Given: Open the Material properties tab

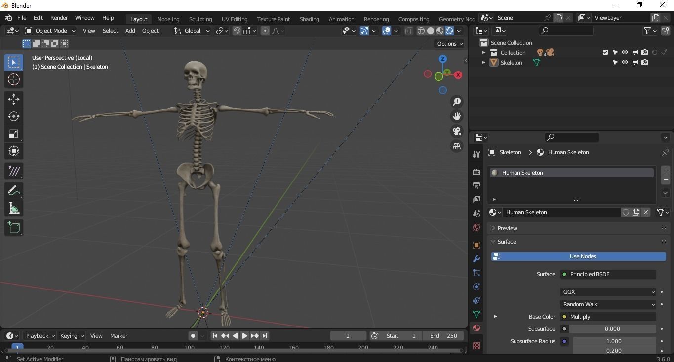Looking at the screenshot, I should [476, 328].
